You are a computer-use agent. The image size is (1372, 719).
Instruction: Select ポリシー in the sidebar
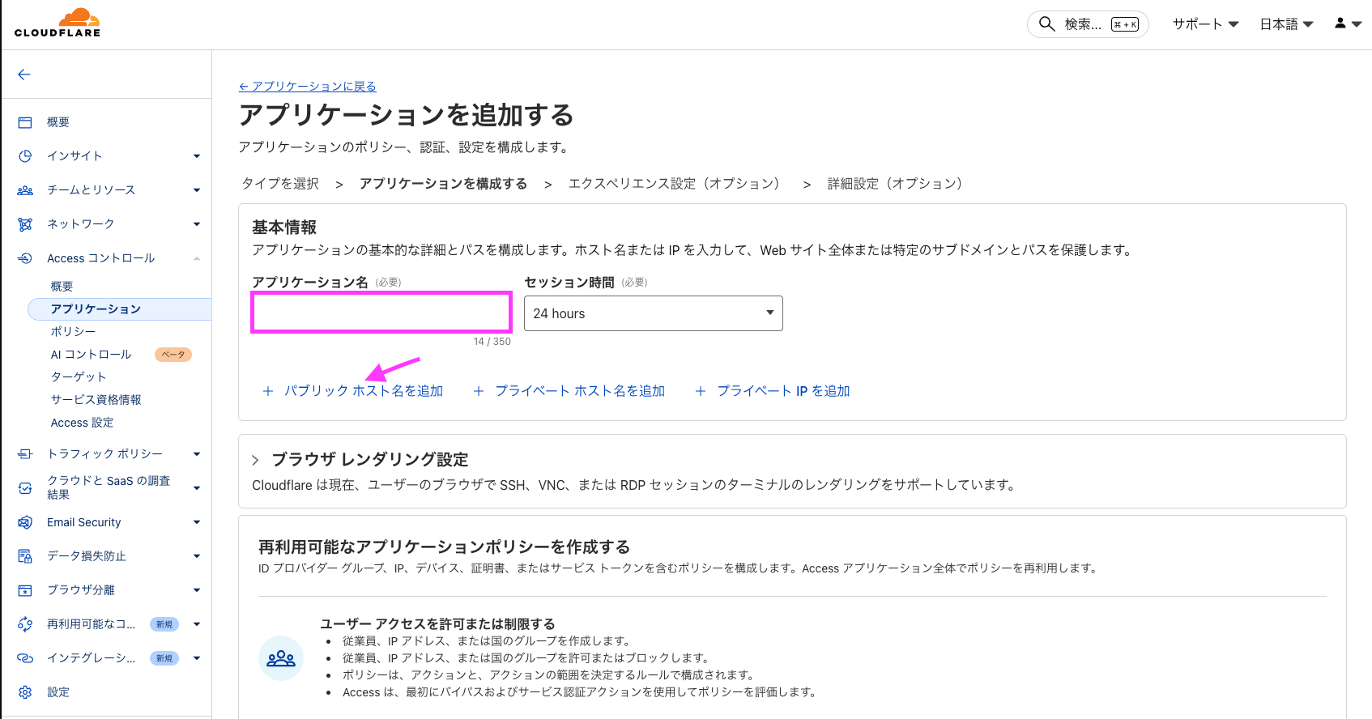tap(73, 332)
